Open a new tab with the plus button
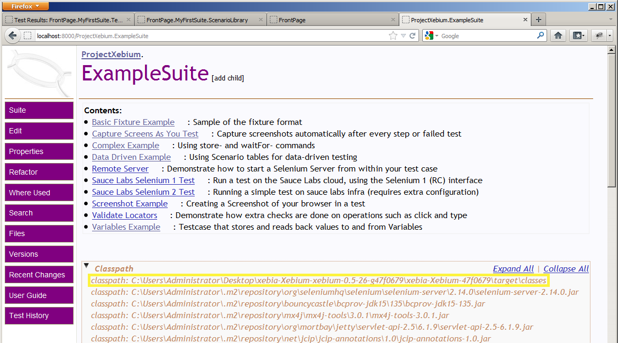Screen dimensions: 618x343 [539, 20]
